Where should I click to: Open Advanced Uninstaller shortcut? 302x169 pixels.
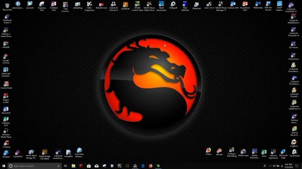pyautogui.click(x=6, y=72)
